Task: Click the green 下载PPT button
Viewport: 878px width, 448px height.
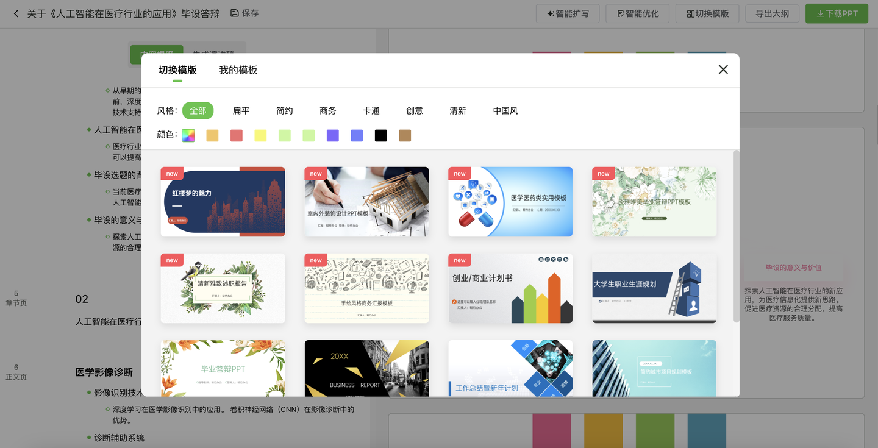Action: pyautogui.click(x=837, y=13)
